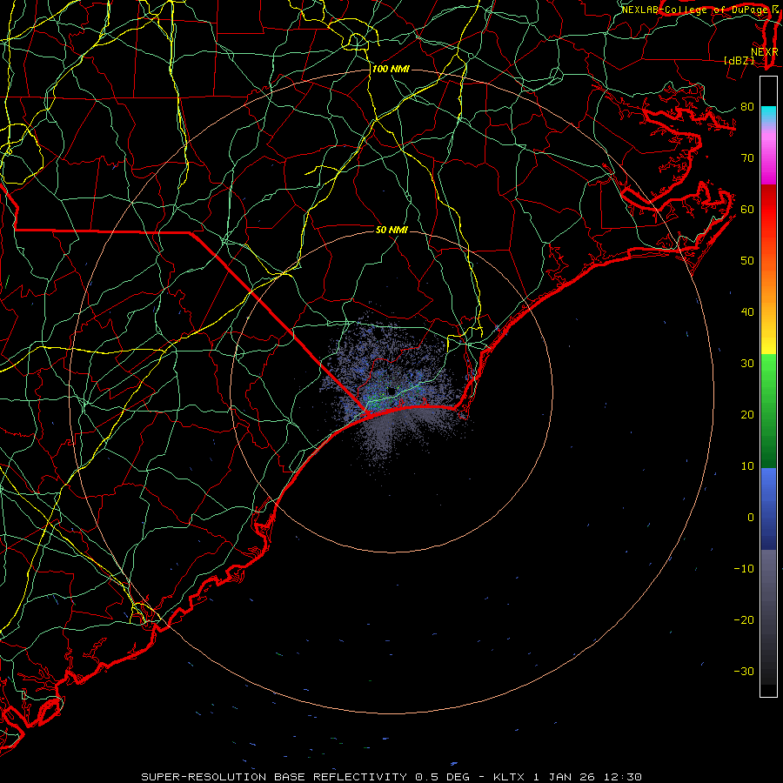Click the -10 dBZ scale value
This screenshot has width=783, height=783.
[x=744, y=569]
